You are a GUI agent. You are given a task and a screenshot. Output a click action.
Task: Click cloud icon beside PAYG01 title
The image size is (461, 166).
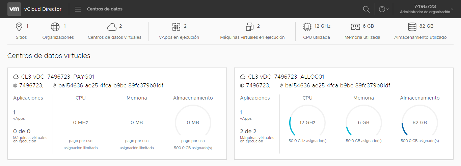point(16,77)
